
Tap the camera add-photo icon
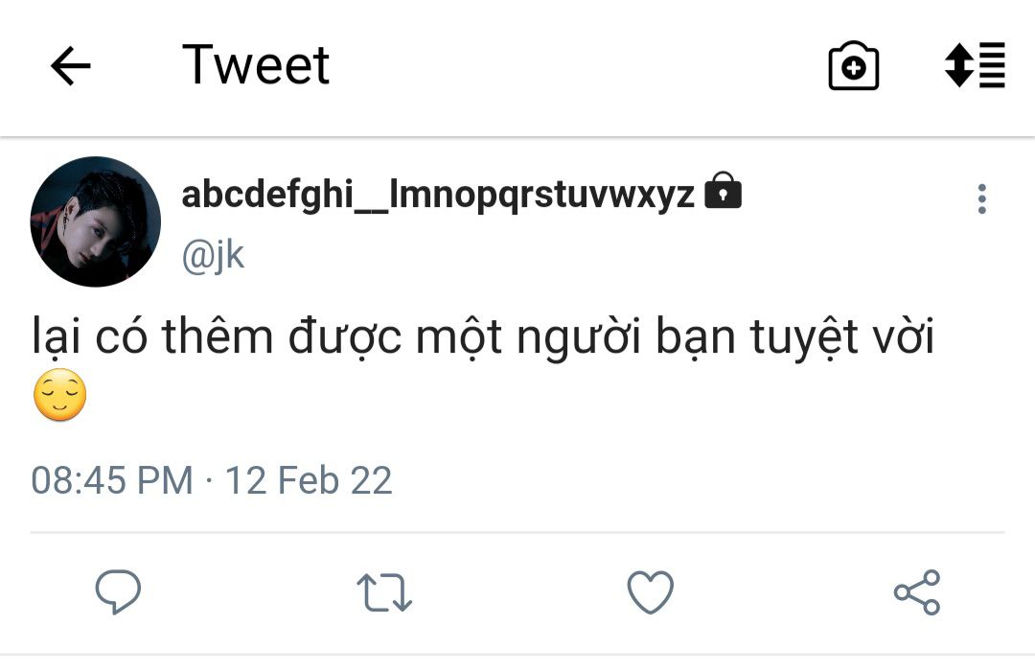click(854, 65)
